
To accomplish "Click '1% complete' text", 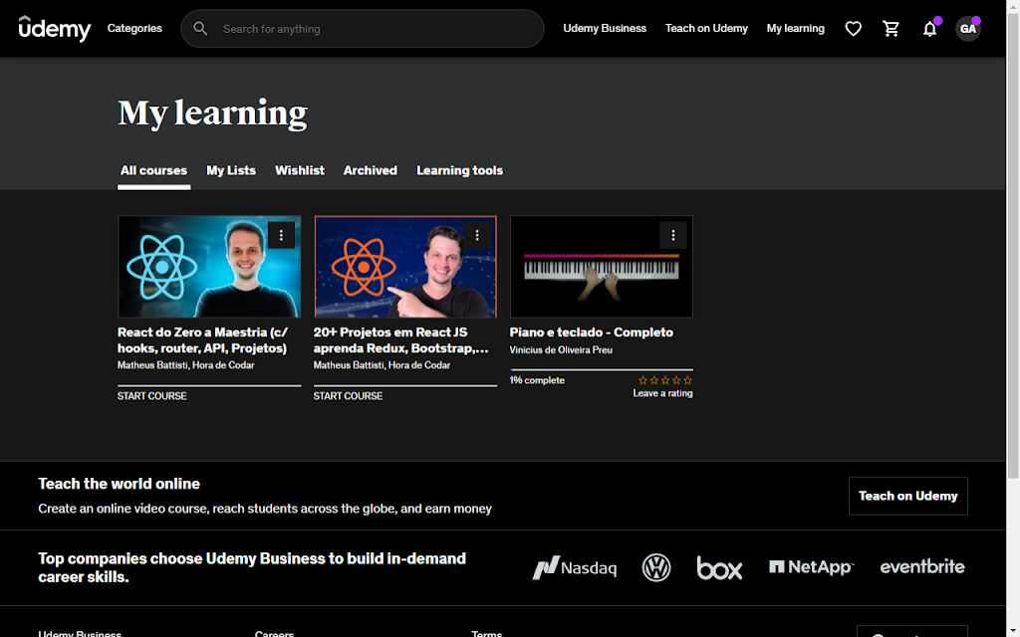I will click(x=537, y=380).
